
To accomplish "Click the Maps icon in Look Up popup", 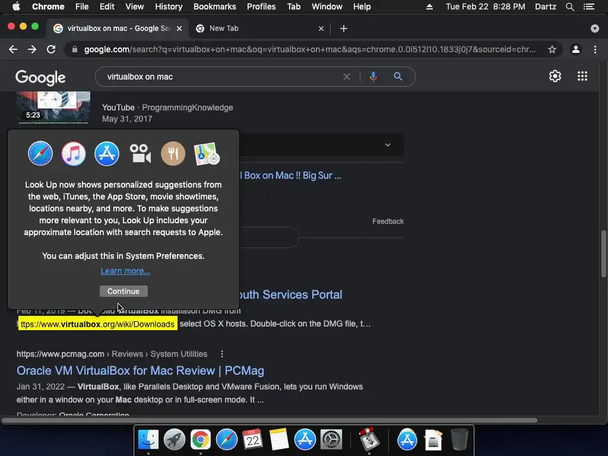I will point(207,154).
